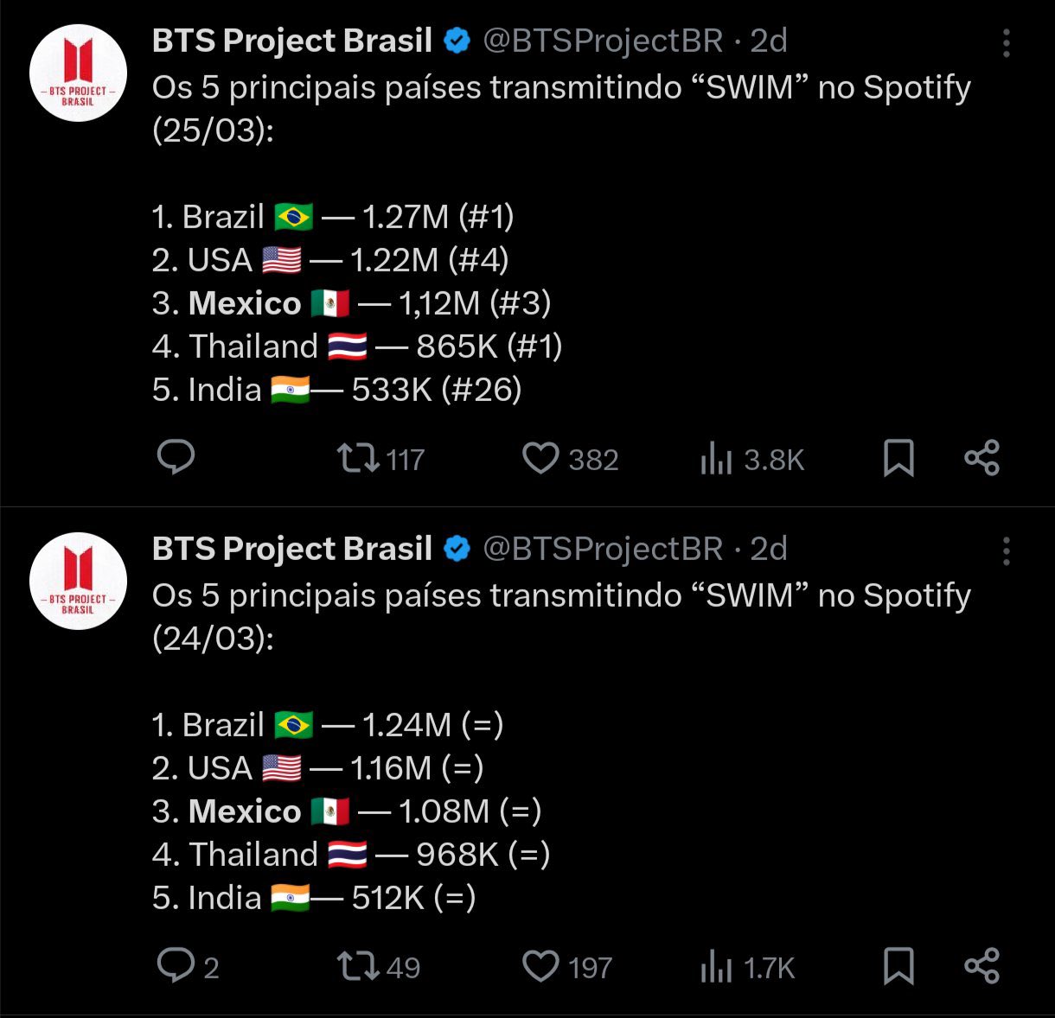Image resolution: width=1055 pixels, height=1018 pixels.
Task: Open more options on the 24/03 tweet
Action: (x=1006, y=551)
